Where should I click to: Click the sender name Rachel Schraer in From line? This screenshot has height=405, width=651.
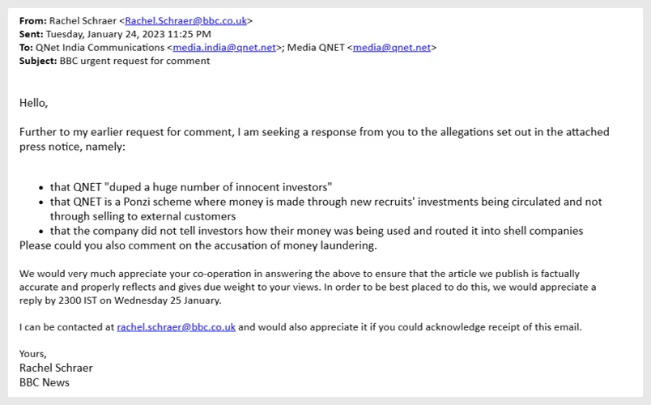(82, 20)
